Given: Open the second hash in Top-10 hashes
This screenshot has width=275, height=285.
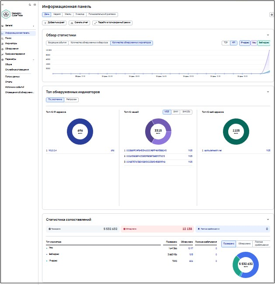Looking at the screenshot, I should click(x=146, y=156).
